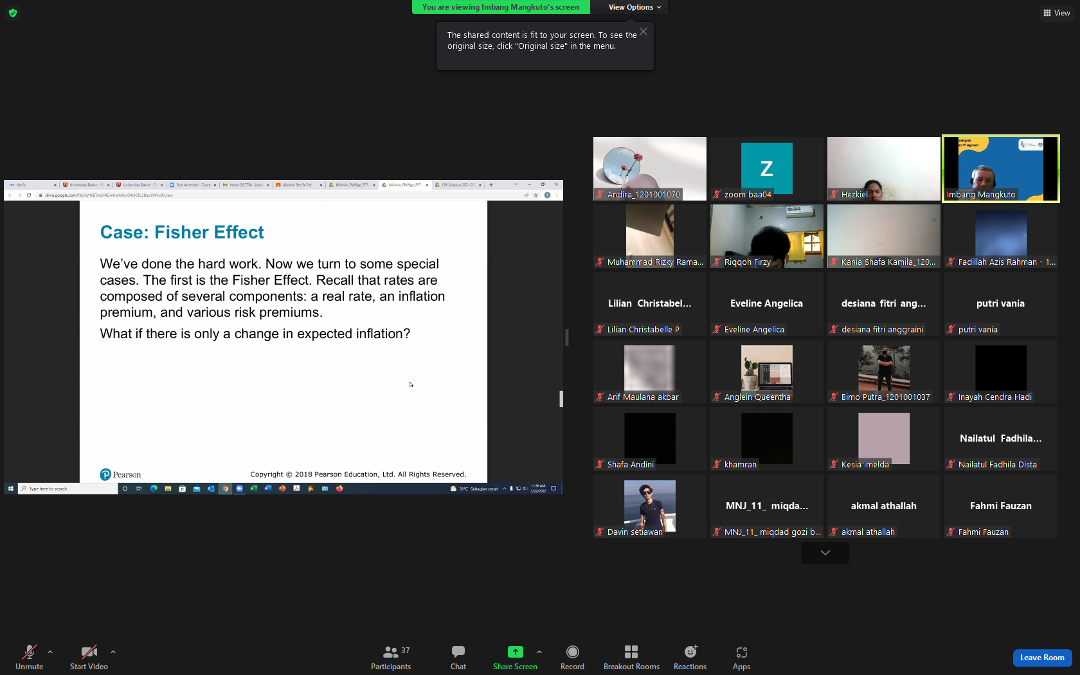Select Bimo Putra_1201001037 tile

[883, 371]
